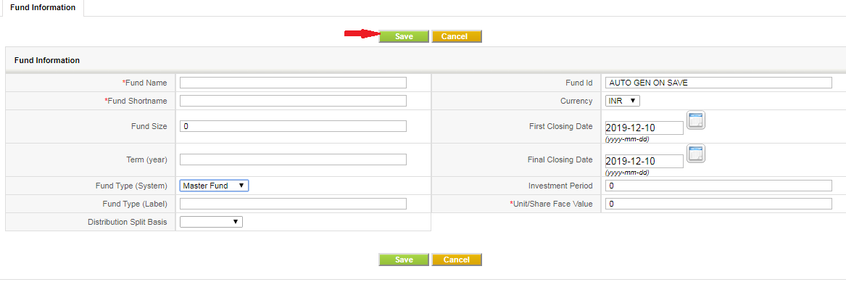
Task: Focus the Fund Shortname text field
Action: click(x=293, y=101)
